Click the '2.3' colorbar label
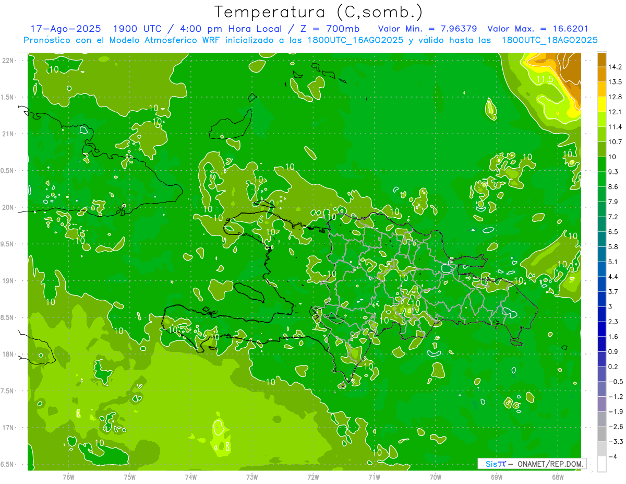 coord(615,322)
